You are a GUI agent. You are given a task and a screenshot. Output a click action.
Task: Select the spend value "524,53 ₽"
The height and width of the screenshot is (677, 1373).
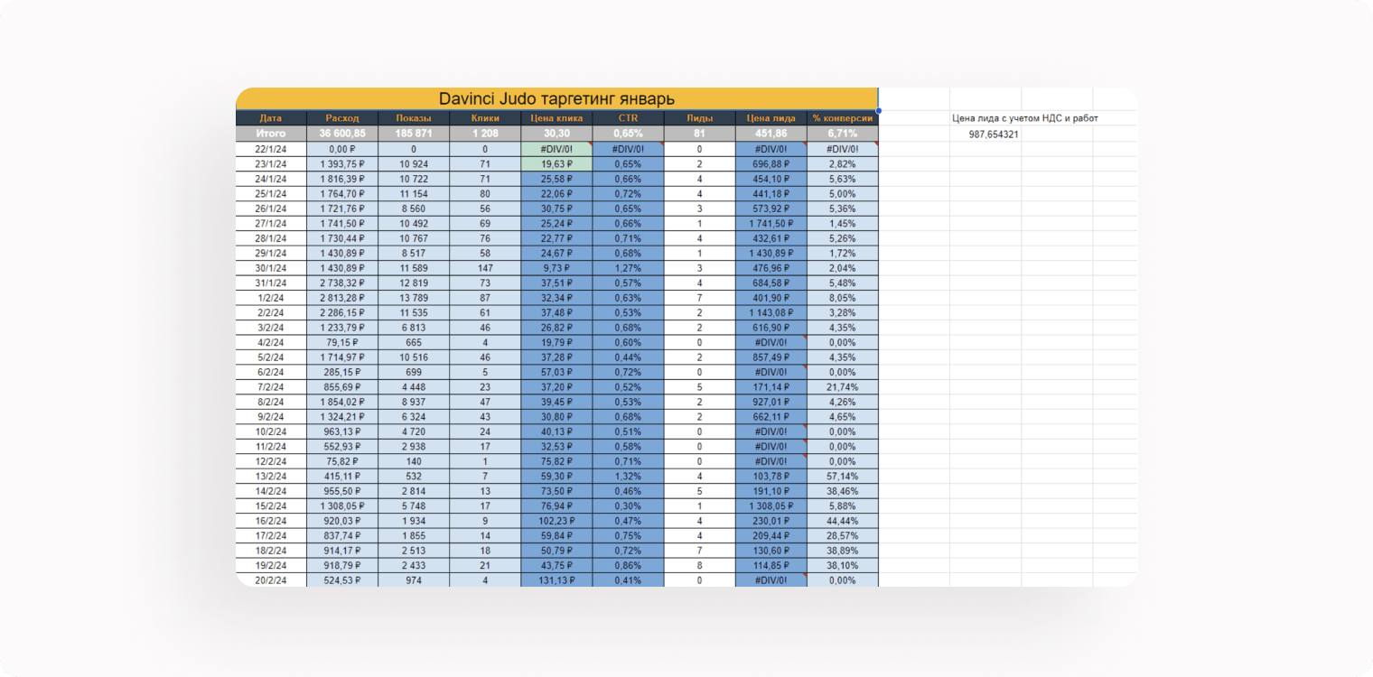[342, 580]
